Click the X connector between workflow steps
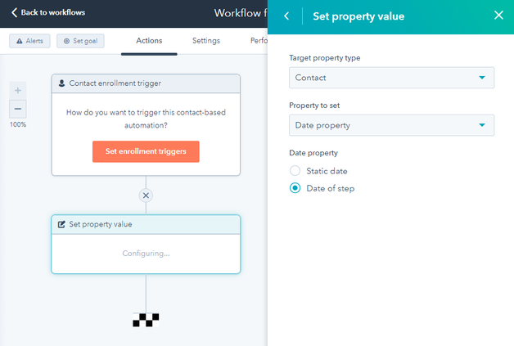514x346 pixels. (146, 195)
